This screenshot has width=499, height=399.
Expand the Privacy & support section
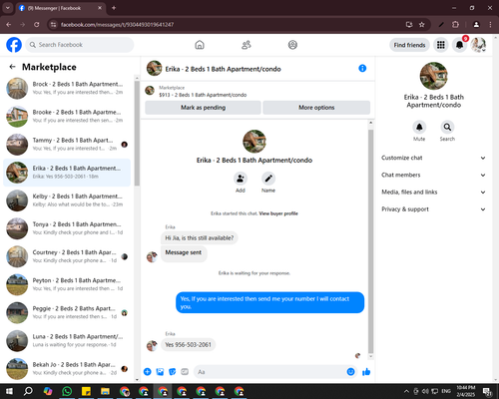433,209
